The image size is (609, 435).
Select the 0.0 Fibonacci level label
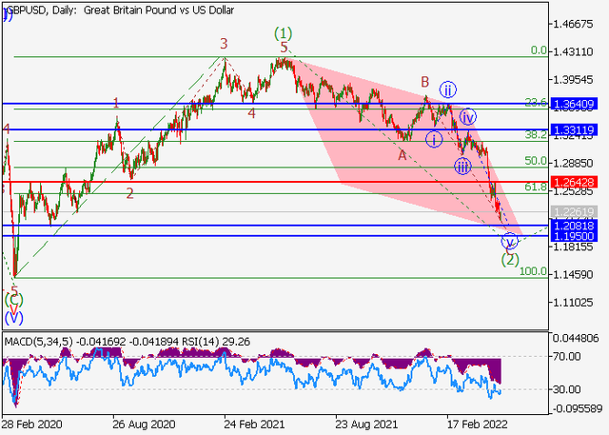point(539,50)
